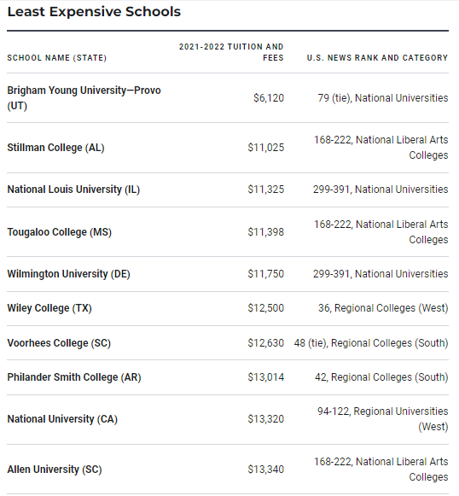Viewport: 459px width, 496px height.
Task: Select the $6,120 tuition value
Action: [x=269, y=98]
